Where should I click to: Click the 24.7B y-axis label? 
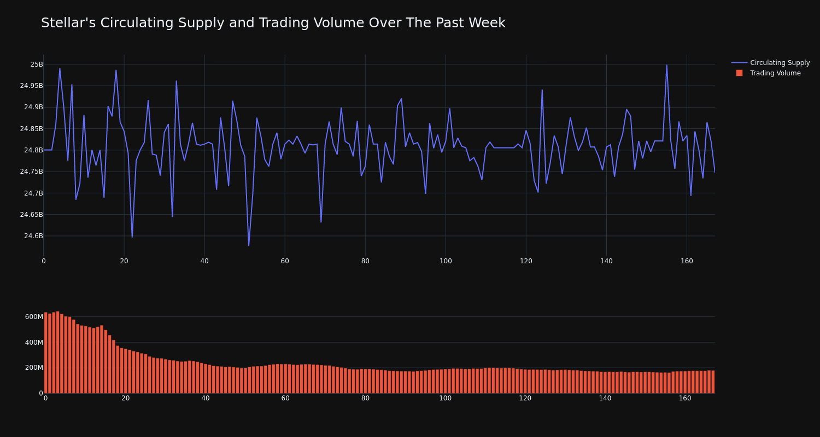[33, 193]
